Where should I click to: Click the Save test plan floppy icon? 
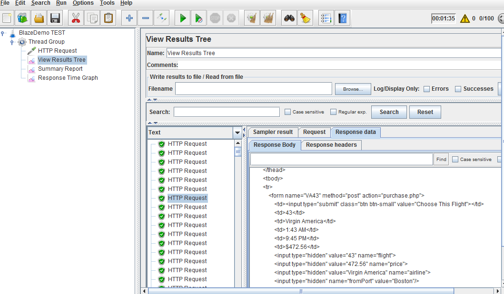[x=55, y=19]
